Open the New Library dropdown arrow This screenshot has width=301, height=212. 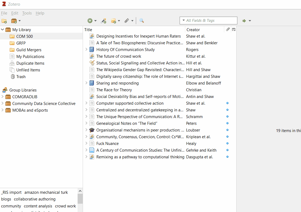[20, 21]
